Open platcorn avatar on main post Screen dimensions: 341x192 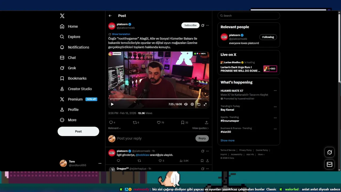tap(112, 26)
